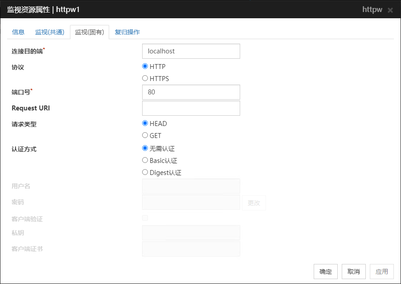Screen dimensions: 401x284
Task: Pick the Digest认证 radio button
Action: (x=145, y=172)
